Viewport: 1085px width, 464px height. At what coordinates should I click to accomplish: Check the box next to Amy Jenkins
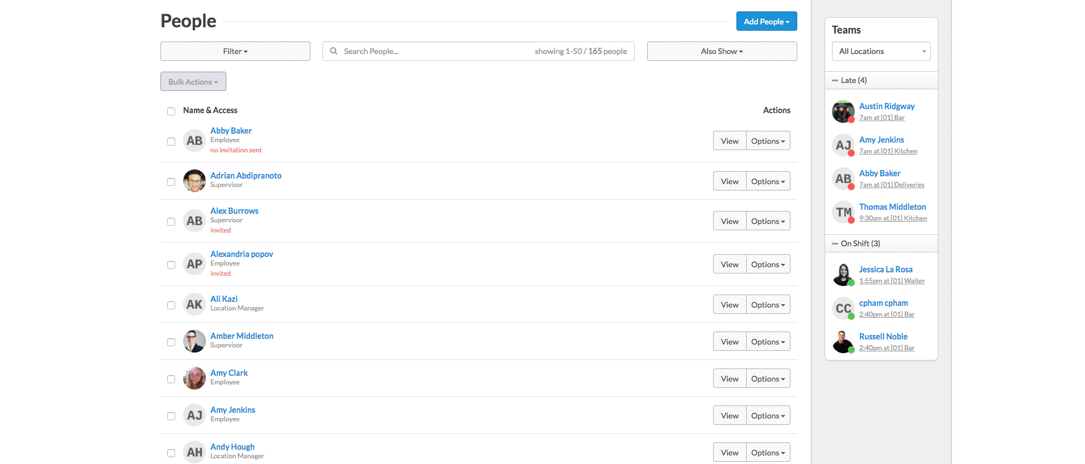[171, 416]
